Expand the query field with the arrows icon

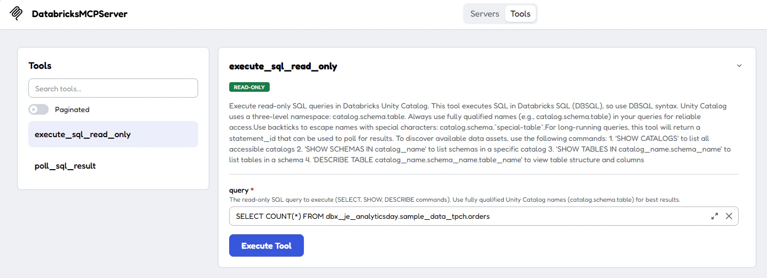tap(715, 216)
